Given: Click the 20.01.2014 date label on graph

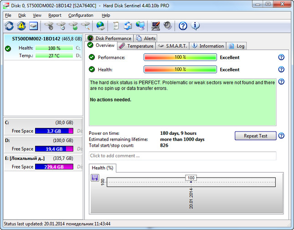Looking at the screenshot, I should coord(191,199).
